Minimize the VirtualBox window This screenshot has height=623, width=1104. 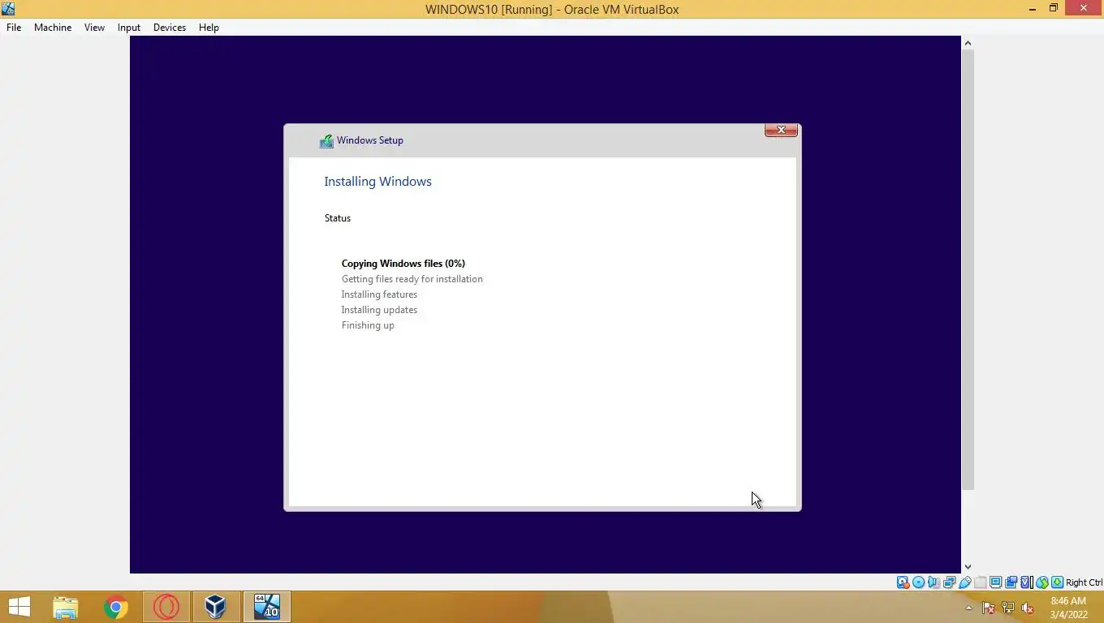1033,9
